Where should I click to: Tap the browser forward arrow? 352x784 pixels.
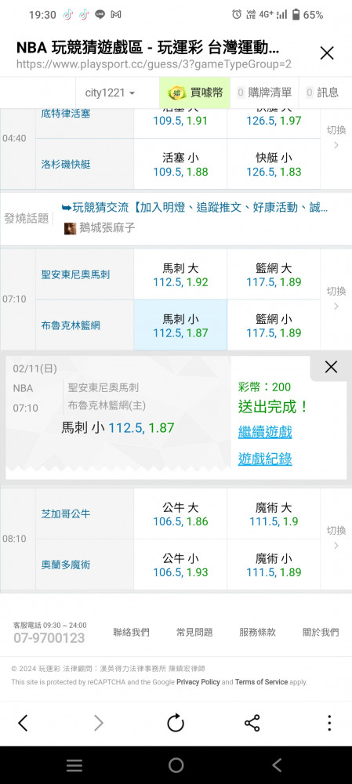coord(99,723)
